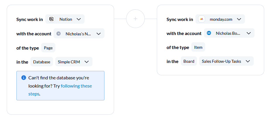The image size is (268, 117).
Task: Click the 'Sync work in' label on Notion card
Action: click(x=30, y=19)
